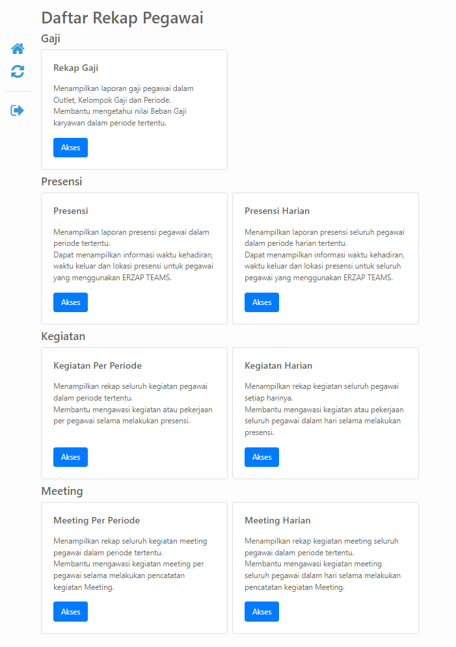Go to the Home icon in the sidebar

18,49
